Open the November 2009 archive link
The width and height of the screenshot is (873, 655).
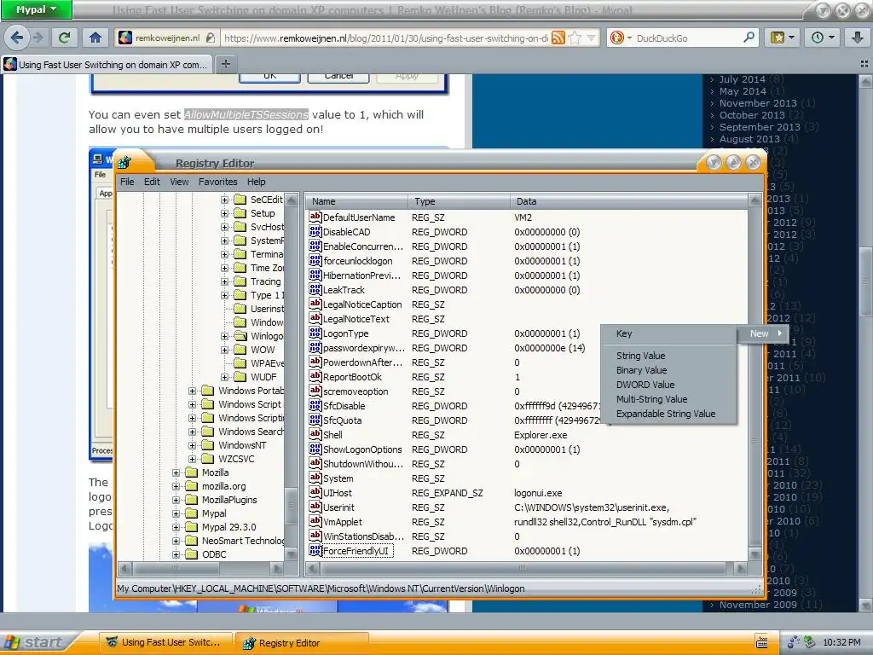pos(758,605)
